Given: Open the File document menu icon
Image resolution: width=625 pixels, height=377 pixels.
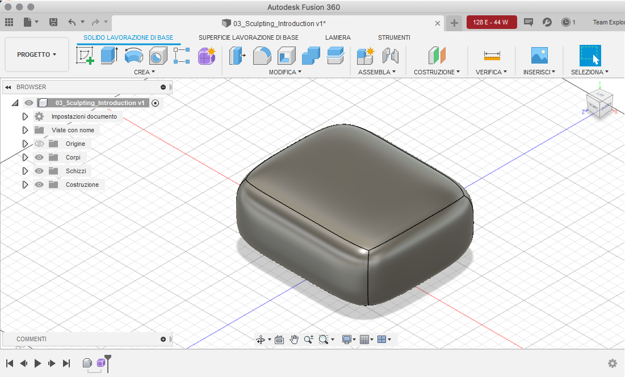Looking at the screenshot, I should point(27,22).
